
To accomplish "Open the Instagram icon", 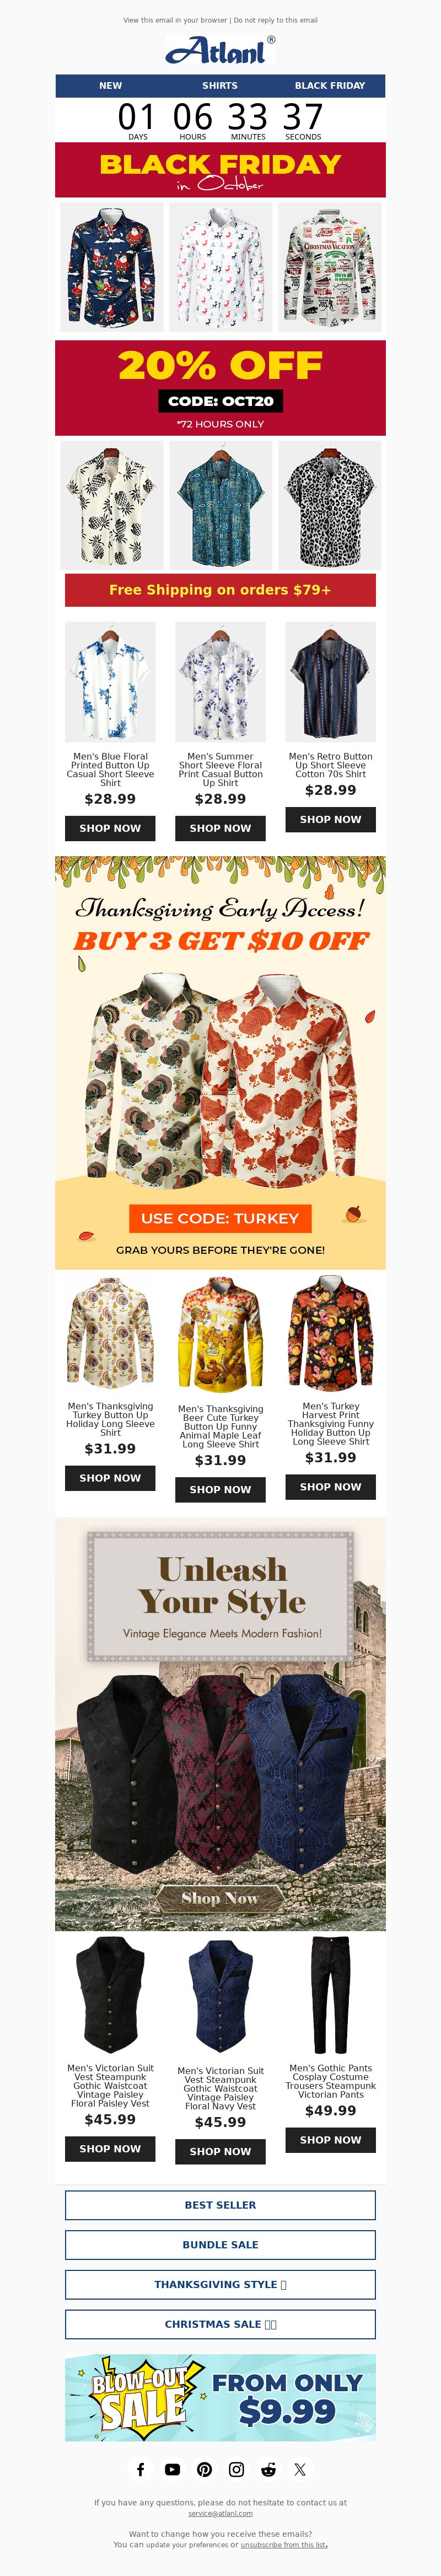I will [x=237, y=2469].
